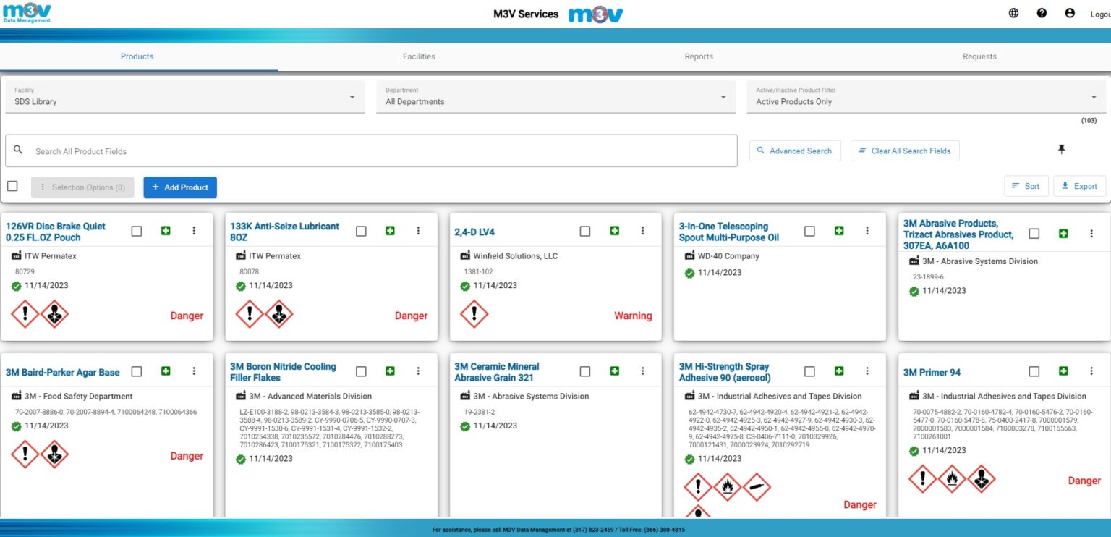This screenshot has width=1111, height=537.
Task: Open the kebab menu on 133K Anti-Seize Lubricant
Action: pos(418,230)
